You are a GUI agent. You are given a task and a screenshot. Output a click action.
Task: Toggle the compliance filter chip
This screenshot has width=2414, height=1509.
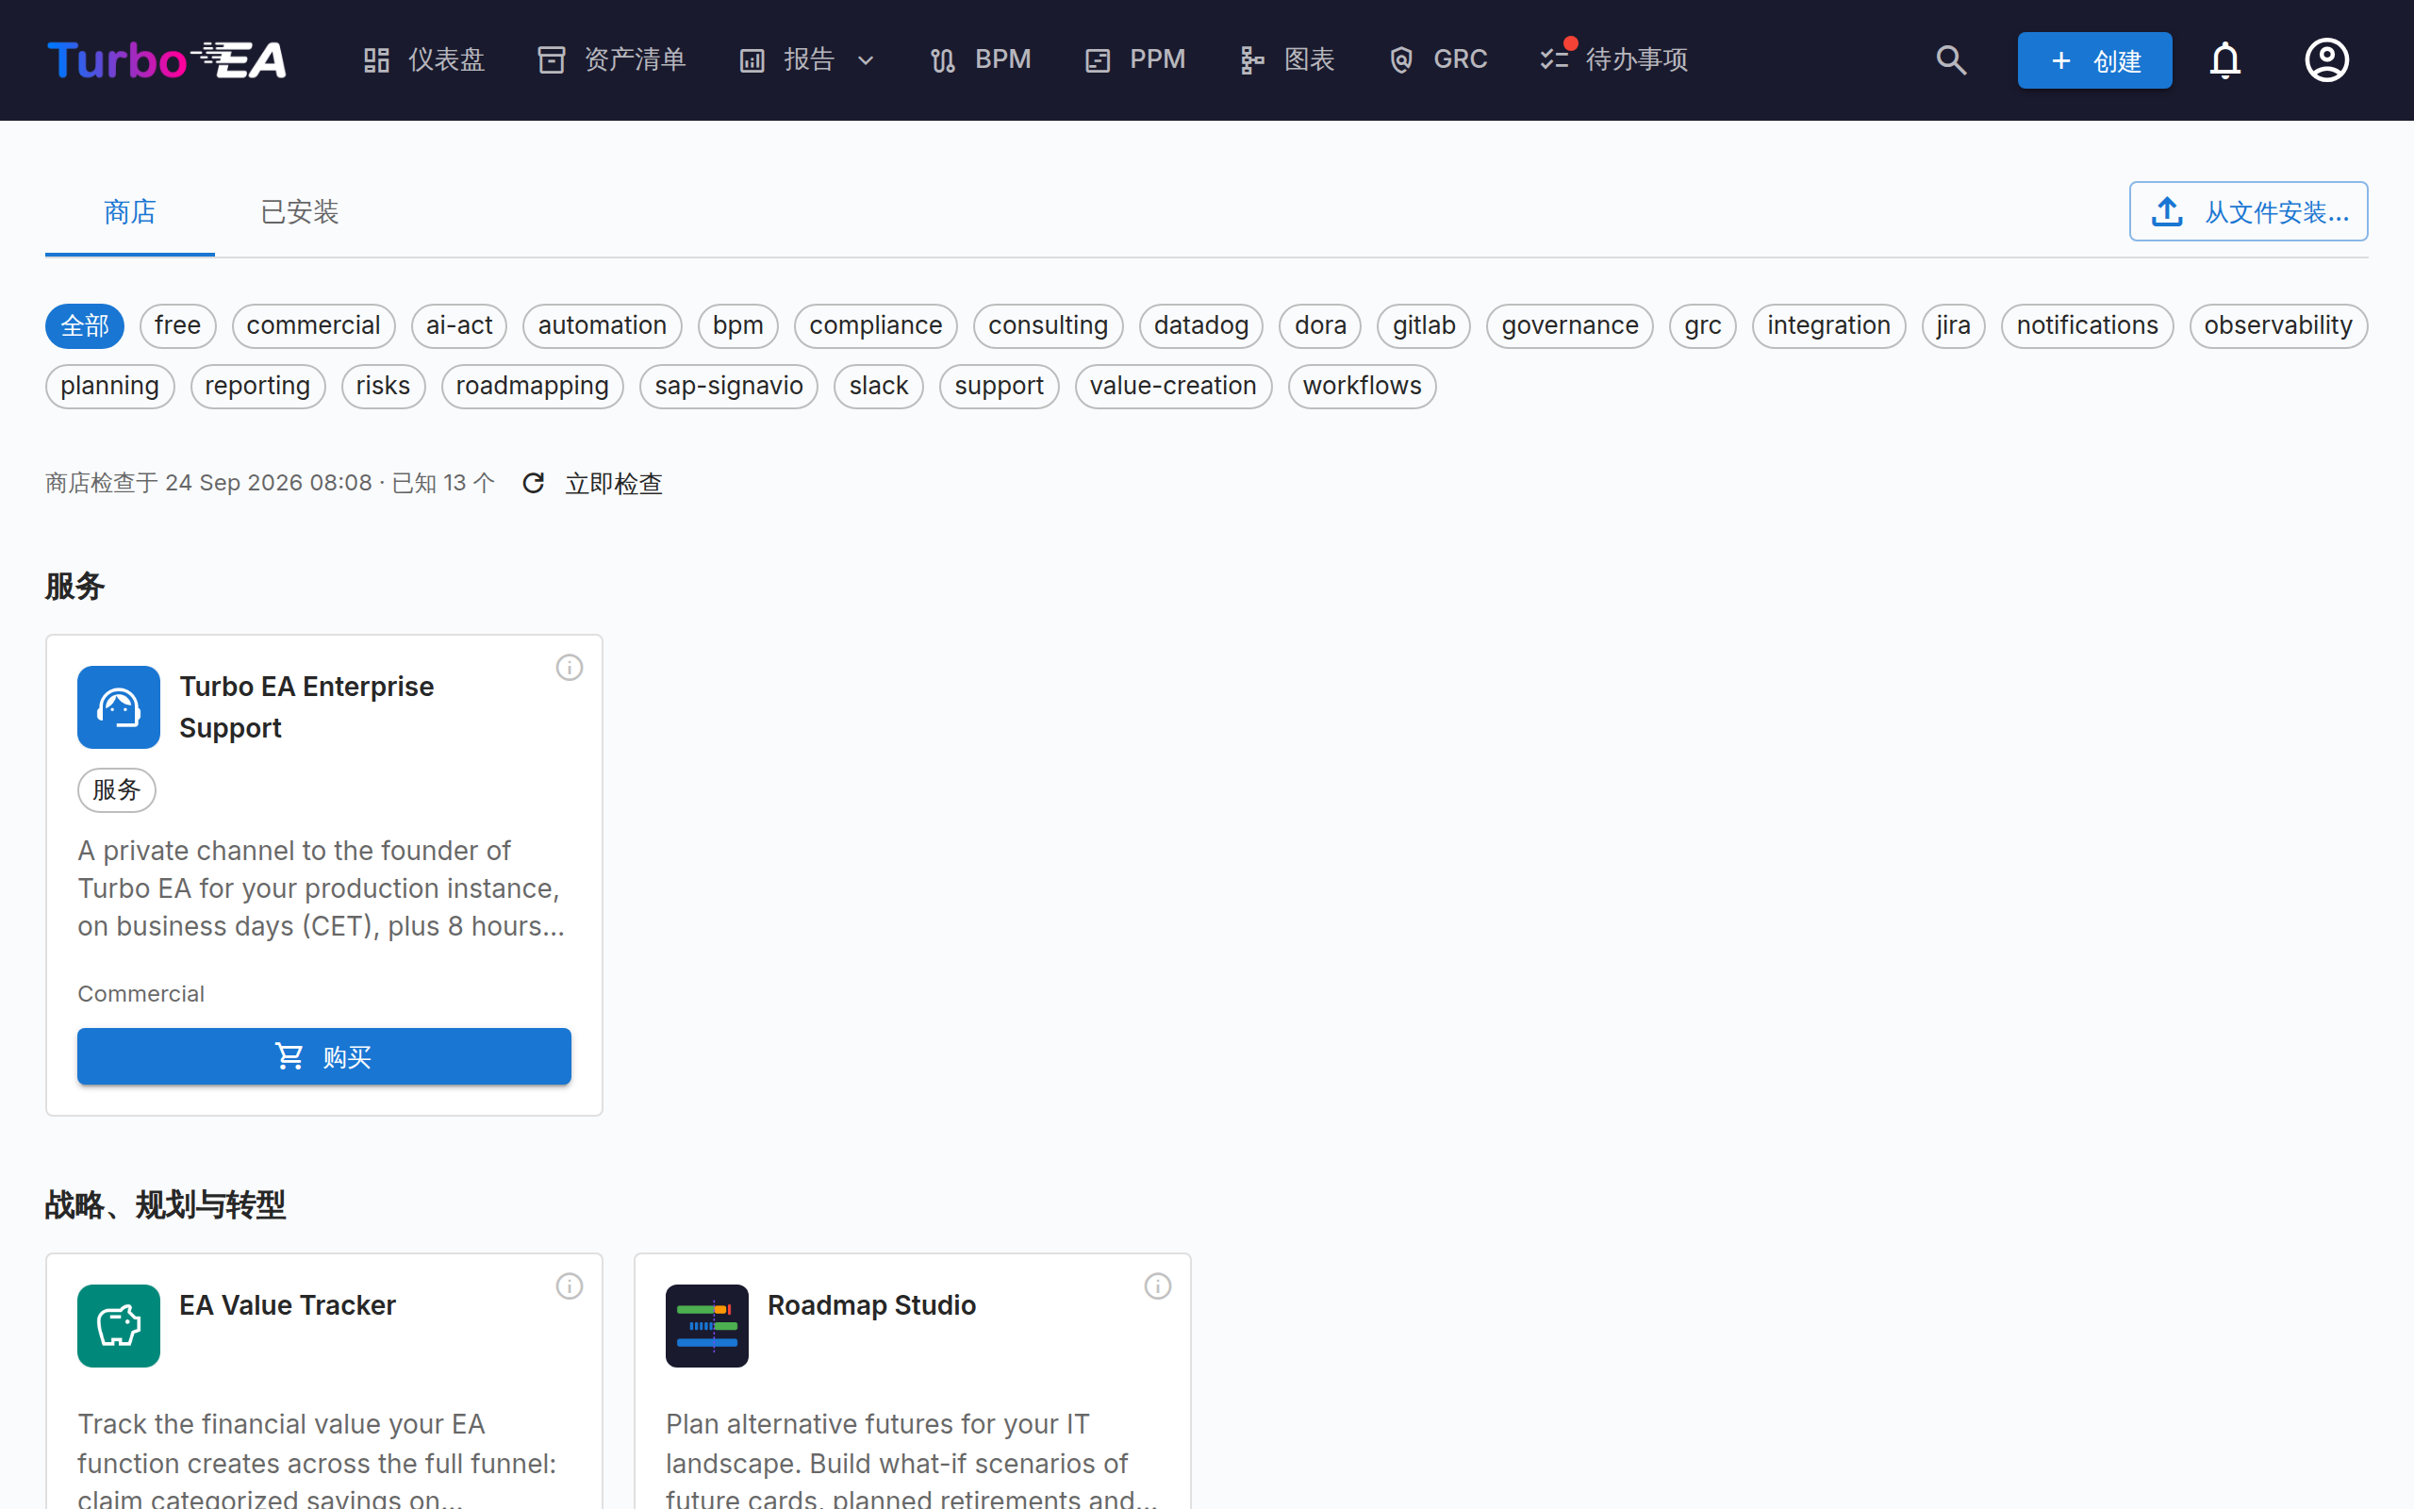click(x=875, y=325)
